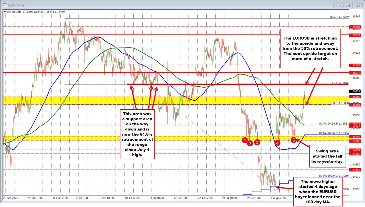365x207 pixels.
Task: Click the chart icon in the EURUSD,H1 title bar
Action: (x=5, y=5)
